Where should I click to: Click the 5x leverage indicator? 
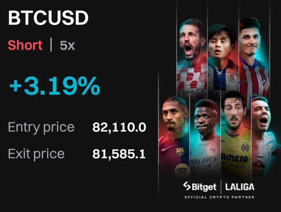(x=67, y=45)
